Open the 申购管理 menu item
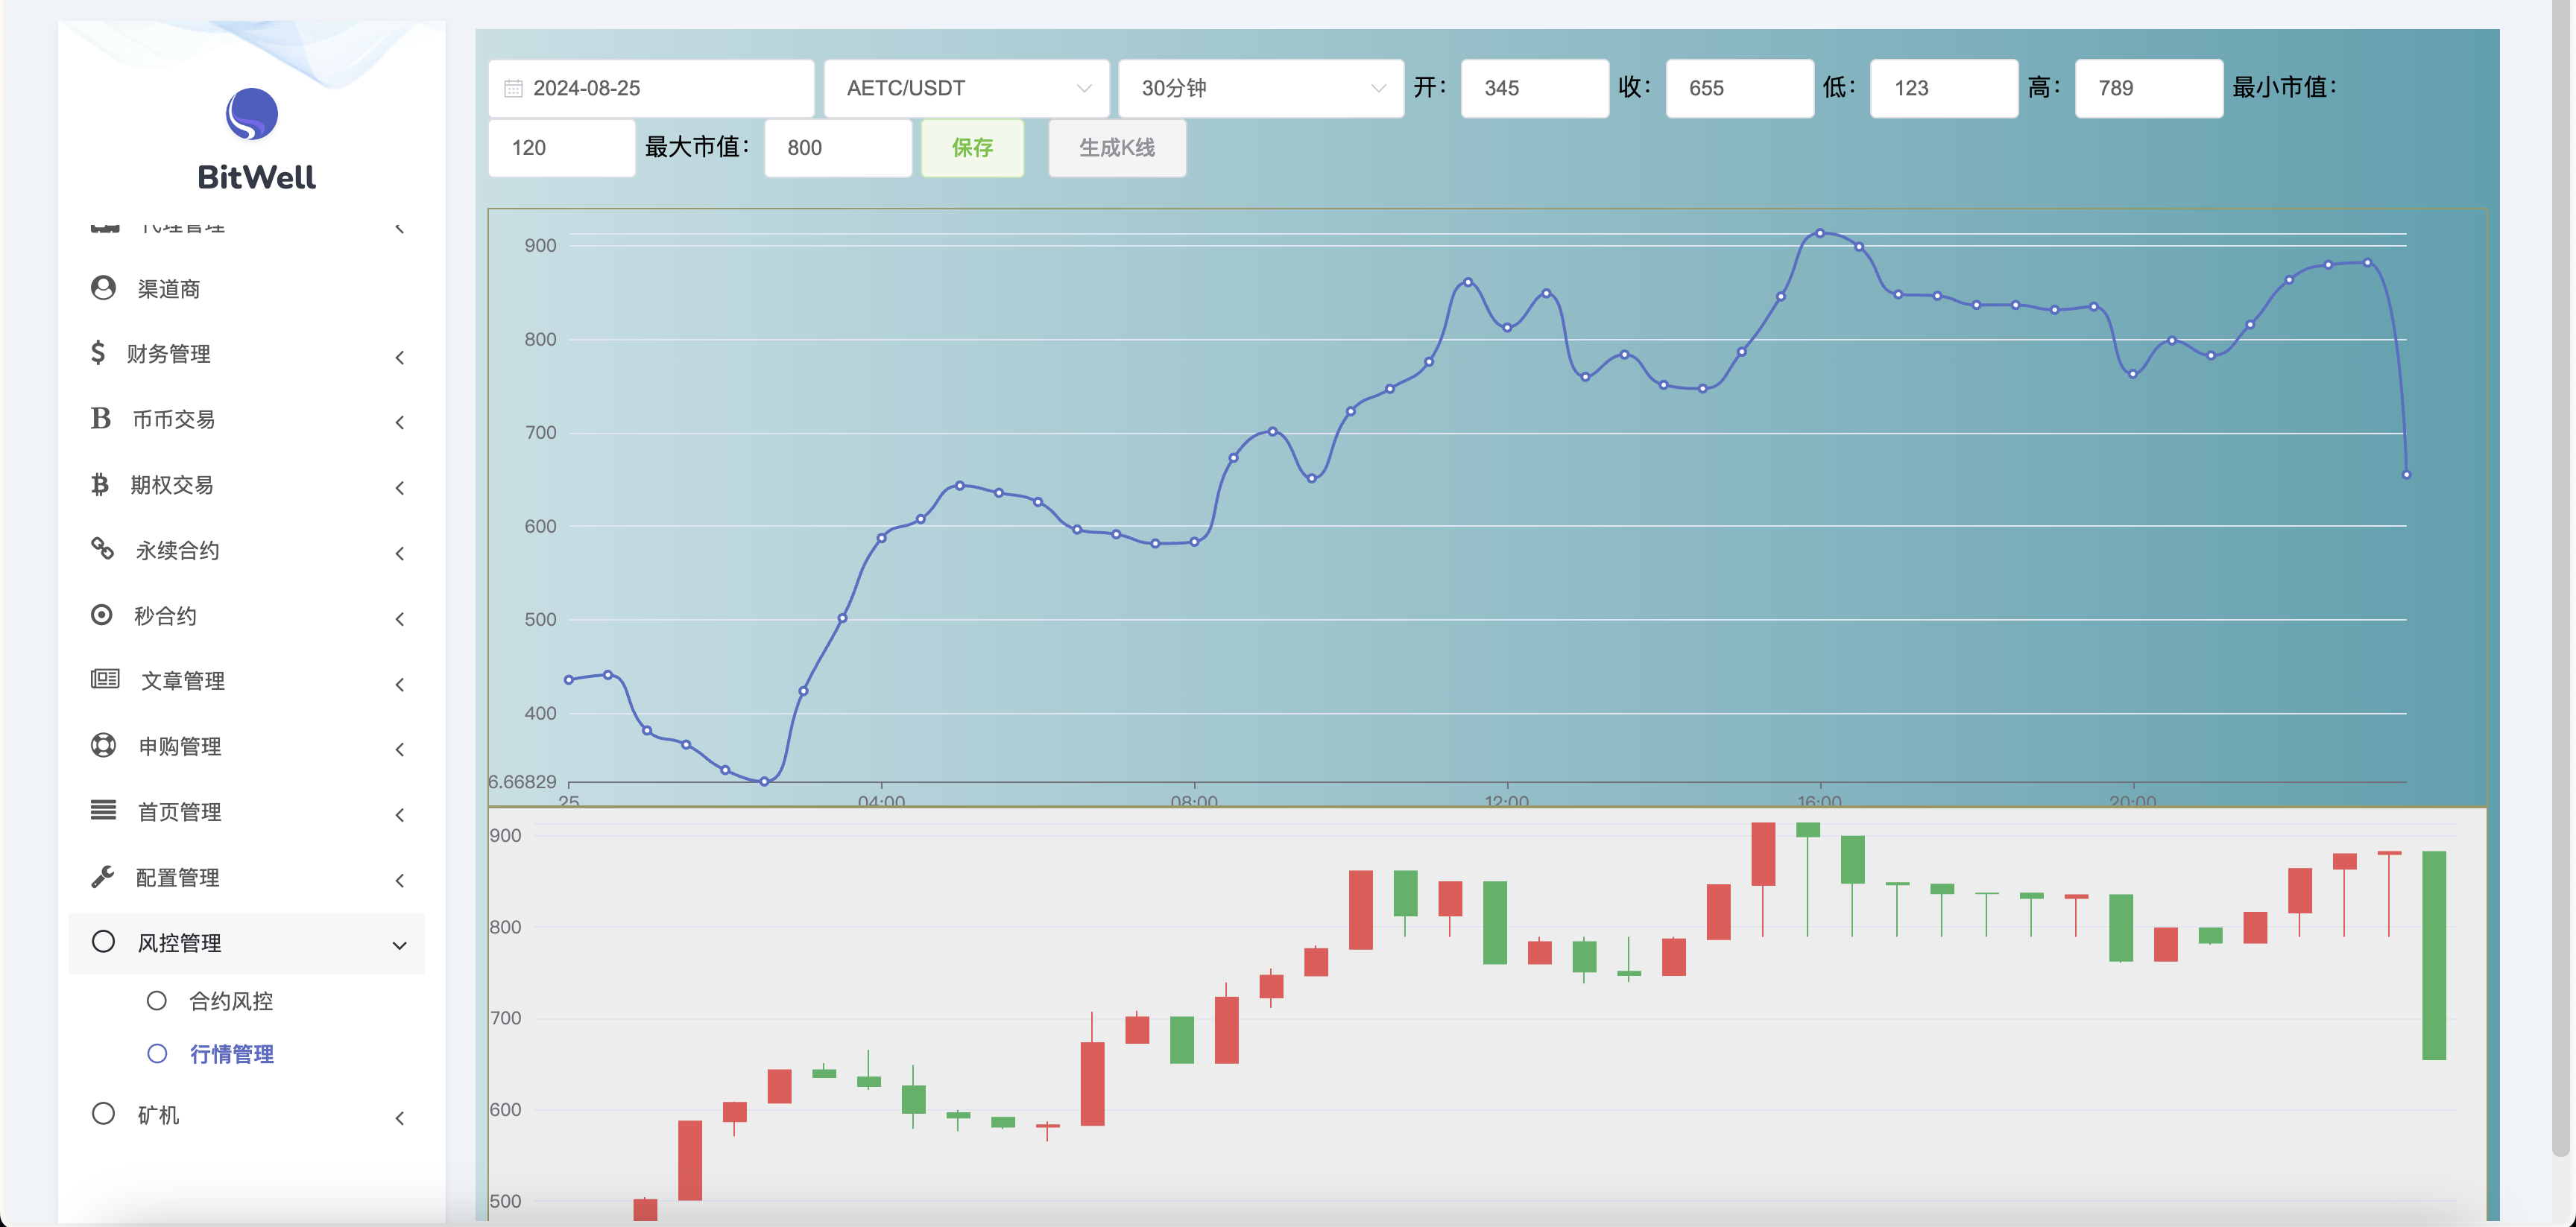Image resolution: width=2576 pixels, height=1227 pixels. point(246,746)
